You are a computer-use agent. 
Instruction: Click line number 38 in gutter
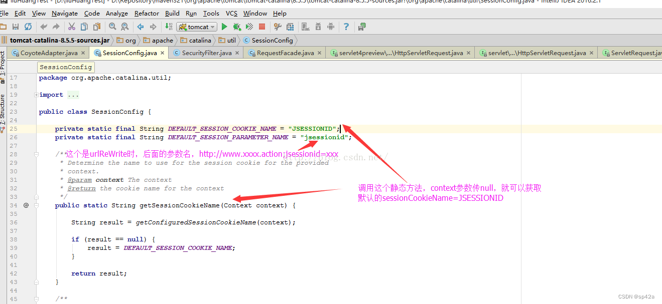13,239
